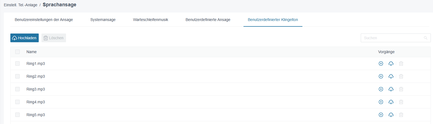Click the search magnifier icon
The height and width of the screenshot is (124, 433).
pyautogui.click(x=426, y=38)
